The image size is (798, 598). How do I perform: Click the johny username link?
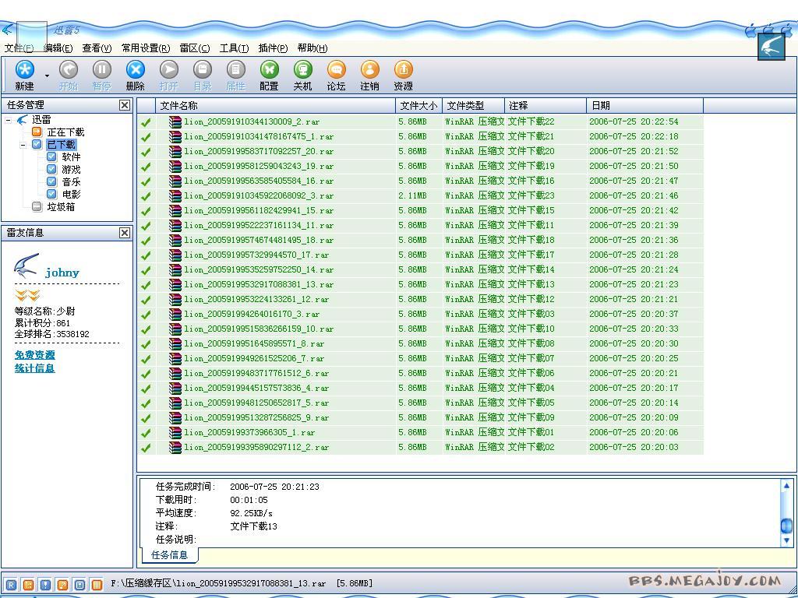(x=62, y=273)
